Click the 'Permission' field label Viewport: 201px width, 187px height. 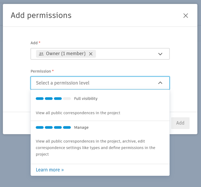point(41,71)
